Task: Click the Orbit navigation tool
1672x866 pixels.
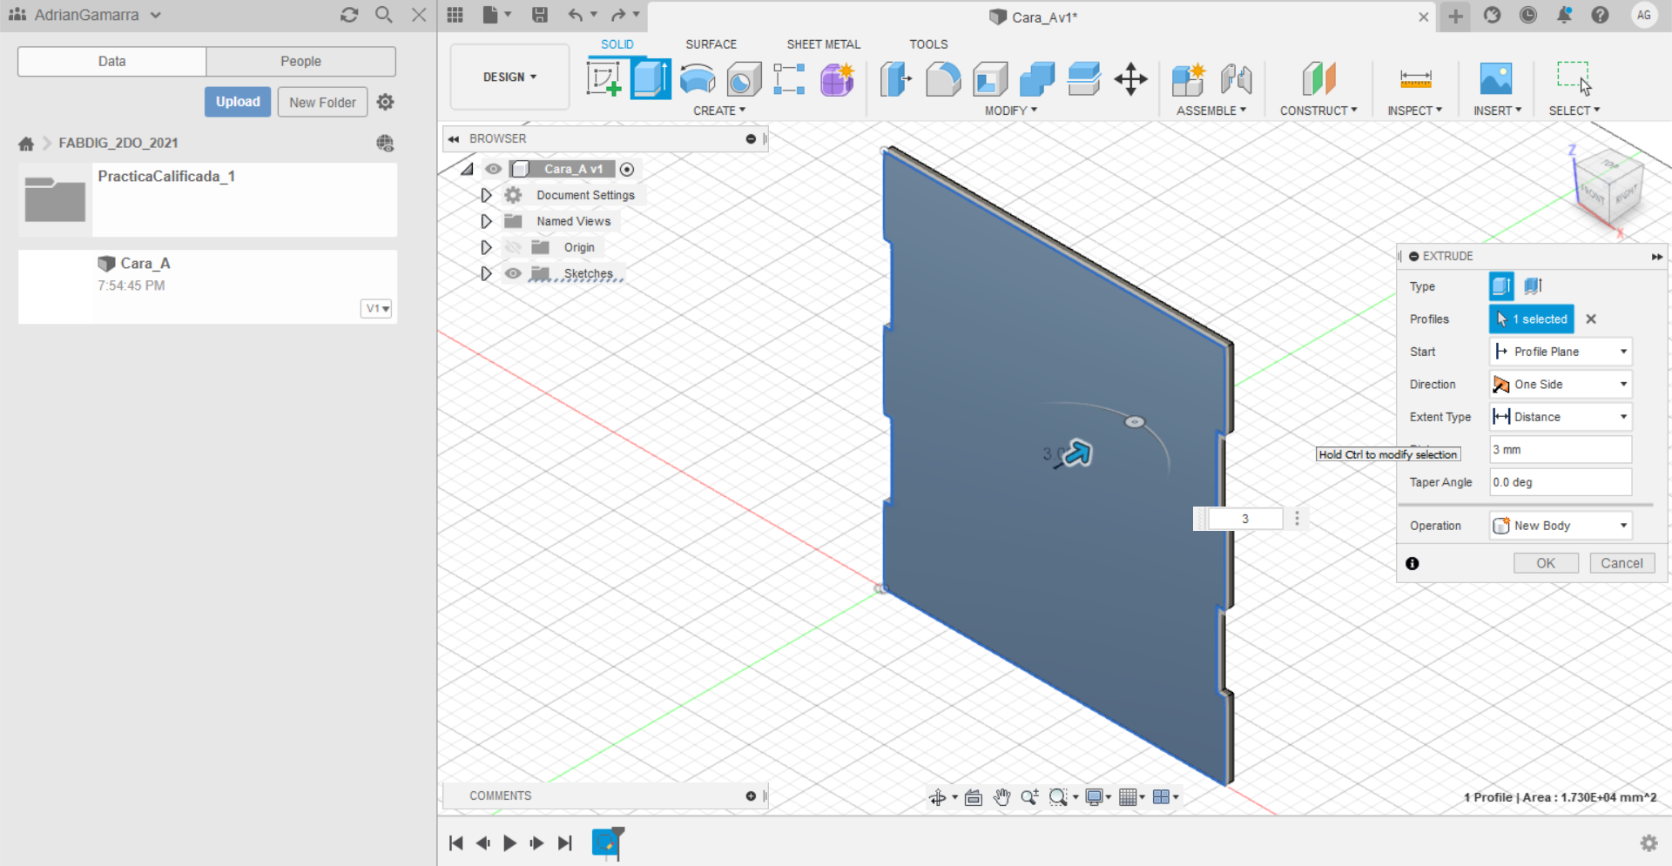Action: click(937, 797)
